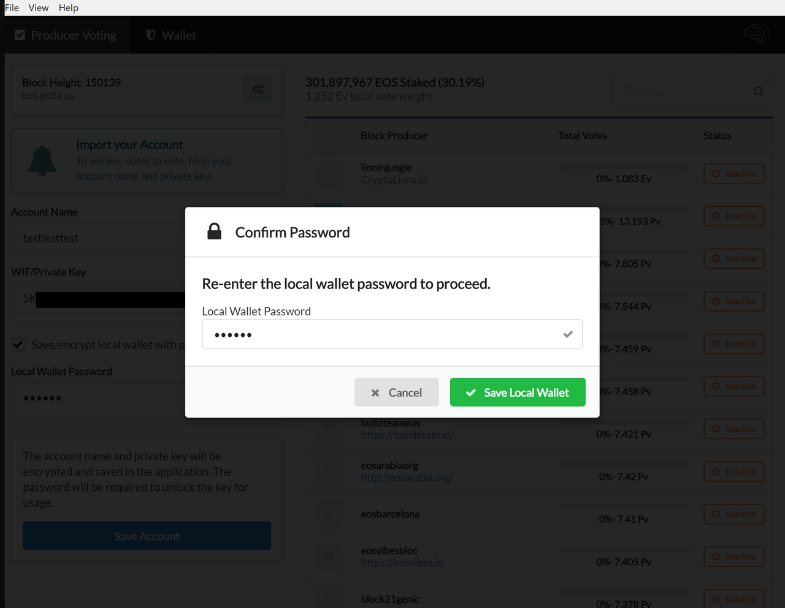785x608 pixels.
Task: Click the check icon on Producer Voting tab
Action: pos(20,35)
